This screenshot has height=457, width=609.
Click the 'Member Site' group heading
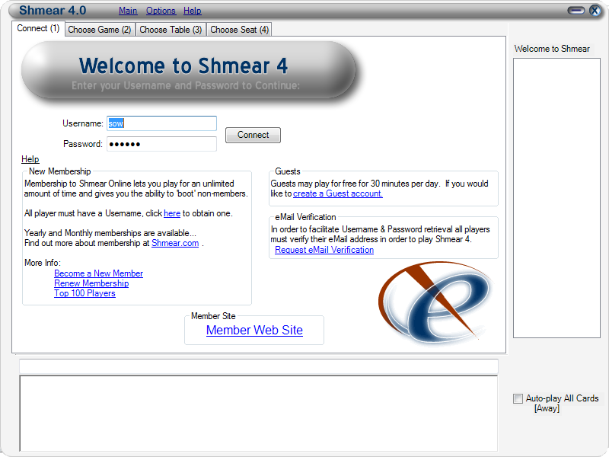[213, 316]
